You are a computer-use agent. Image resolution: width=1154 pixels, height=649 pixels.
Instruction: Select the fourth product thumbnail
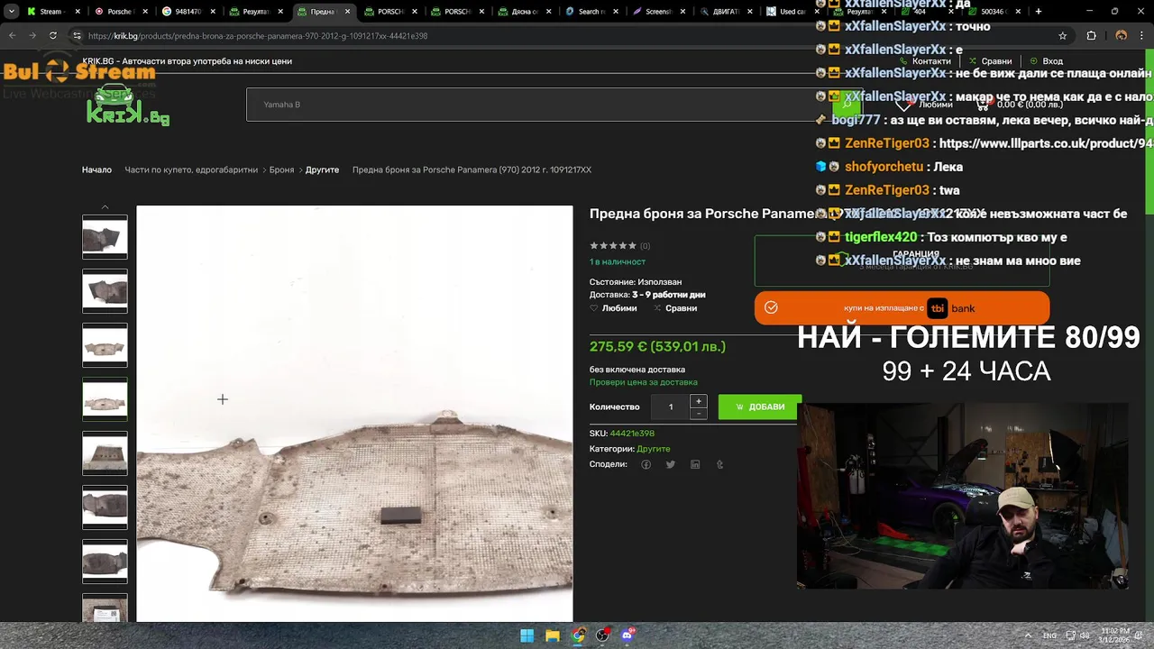[x=105, y=399]
